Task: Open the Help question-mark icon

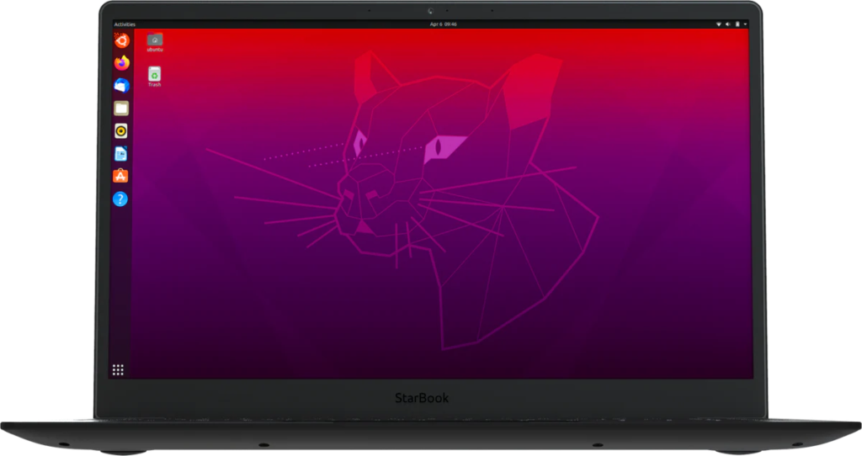Action: 120,199
